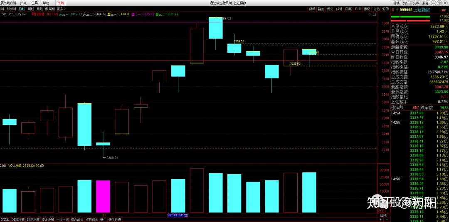The height and width of the screenshot is (222, 449).
Task: Click the 实三一 3342.32 indicator value
Action: [70, 14]
